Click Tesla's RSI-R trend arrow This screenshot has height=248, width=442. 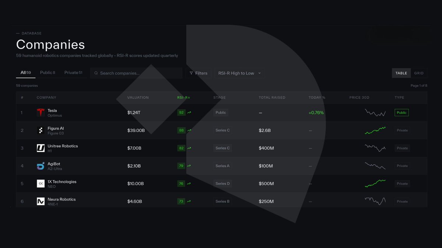pyautogui.click(x=189, y=113)
